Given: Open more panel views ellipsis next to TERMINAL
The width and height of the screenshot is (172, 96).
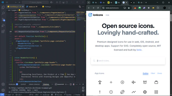Looking at the screenshot, I should [52, 84].
